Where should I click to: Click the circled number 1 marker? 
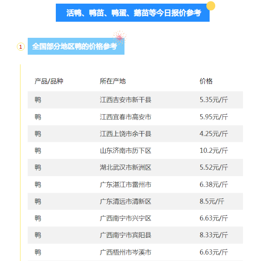pyautogui.click(x=21, y=47)
